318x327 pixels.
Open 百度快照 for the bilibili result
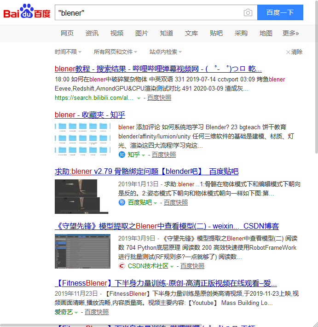159,98
